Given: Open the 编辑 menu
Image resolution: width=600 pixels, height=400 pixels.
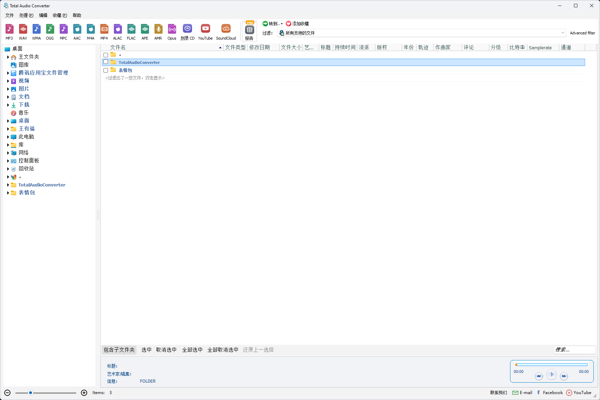Looking at the screenshot, I should 43,15.
